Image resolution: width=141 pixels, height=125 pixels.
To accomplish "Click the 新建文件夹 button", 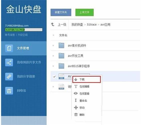I will pos(61,12).
